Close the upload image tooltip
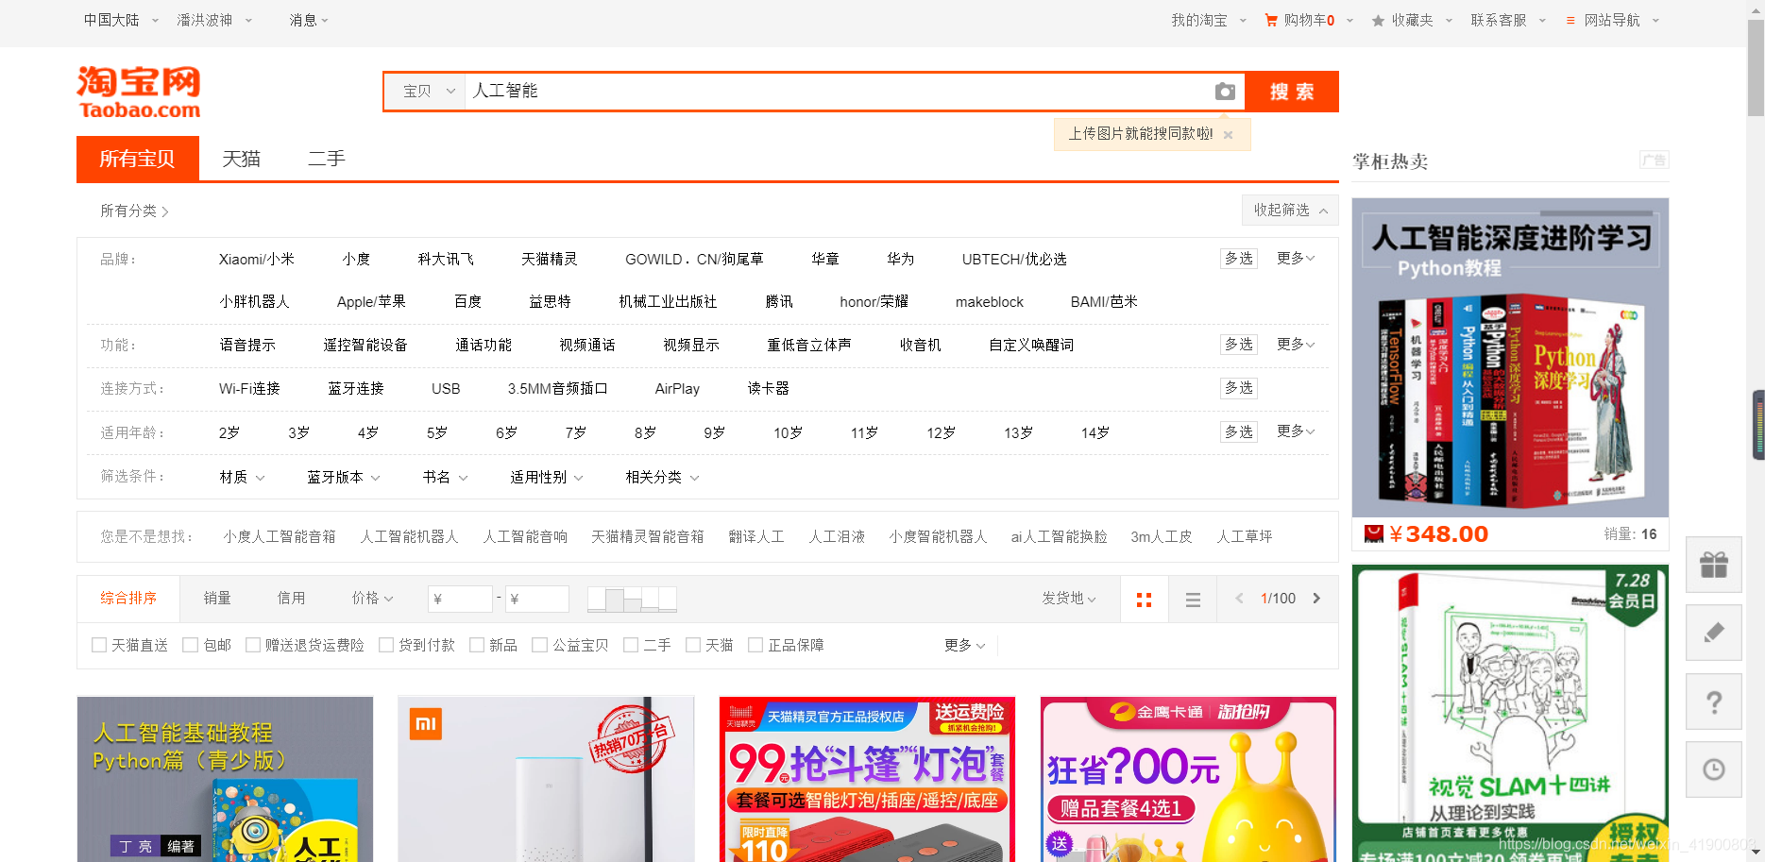Image resolution: width=1765 pixels, height=862 pixels. pos(1228,135)
